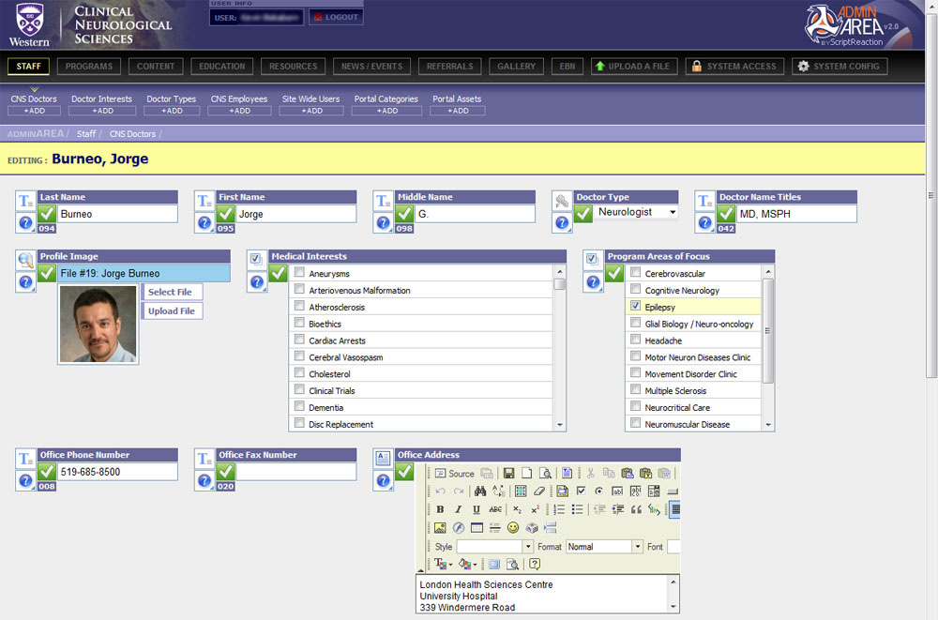Viewport: 938px width, 620px height.
Task: Open the Programs menu tab
Action: tap(90, 67)
